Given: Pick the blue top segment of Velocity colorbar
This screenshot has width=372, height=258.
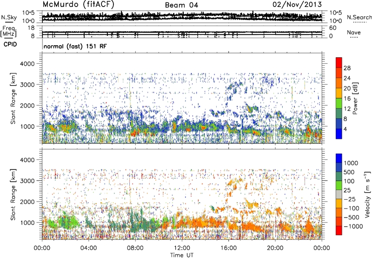Looking at the screenshot, I should pyautogui.click(x=339, y=158).
